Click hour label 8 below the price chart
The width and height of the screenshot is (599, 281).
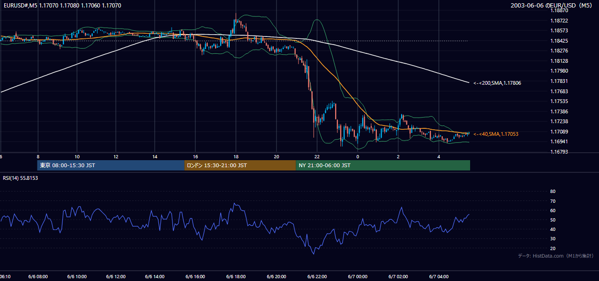[37, 156]
